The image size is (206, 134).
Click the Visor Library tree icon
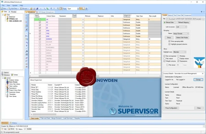[8, 96]
